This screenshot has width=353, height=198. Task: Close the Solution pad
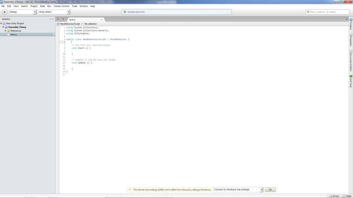coord(53,19)
